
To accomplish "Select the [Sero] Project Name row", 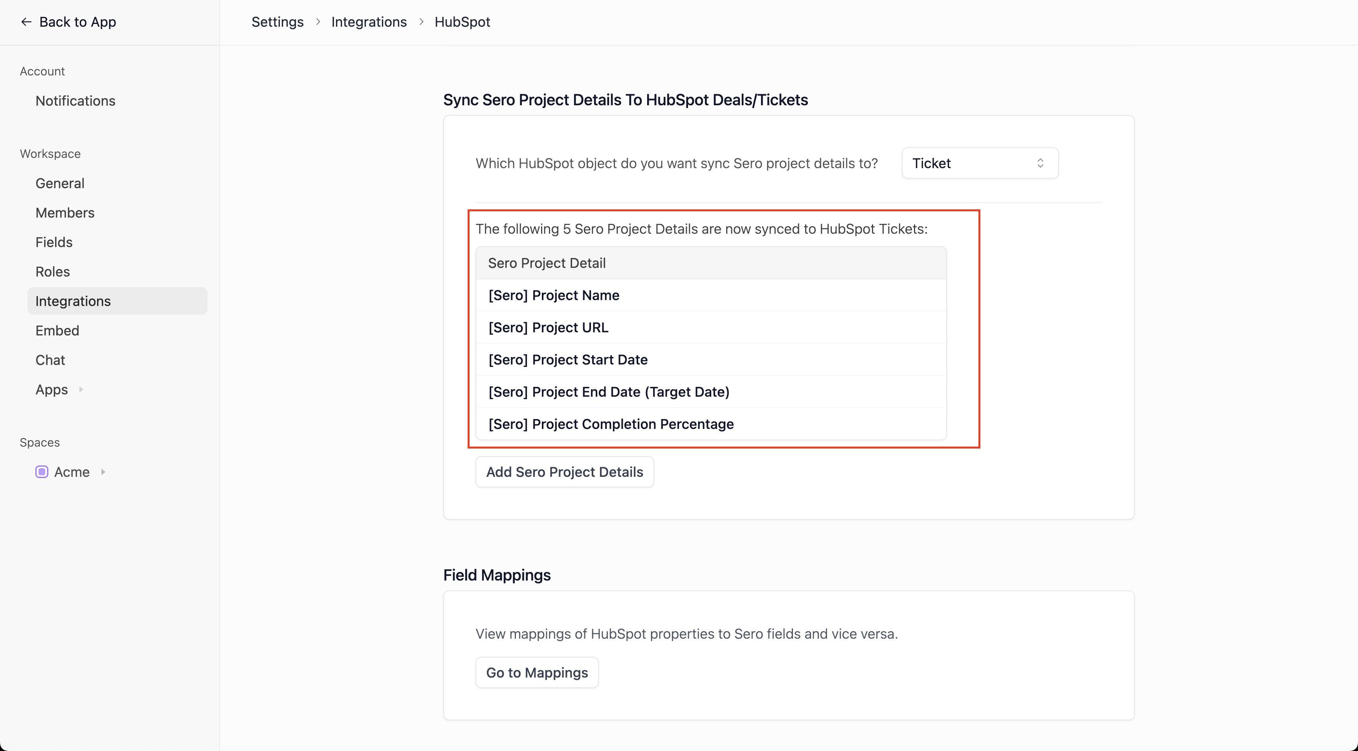I will point(554,295).
